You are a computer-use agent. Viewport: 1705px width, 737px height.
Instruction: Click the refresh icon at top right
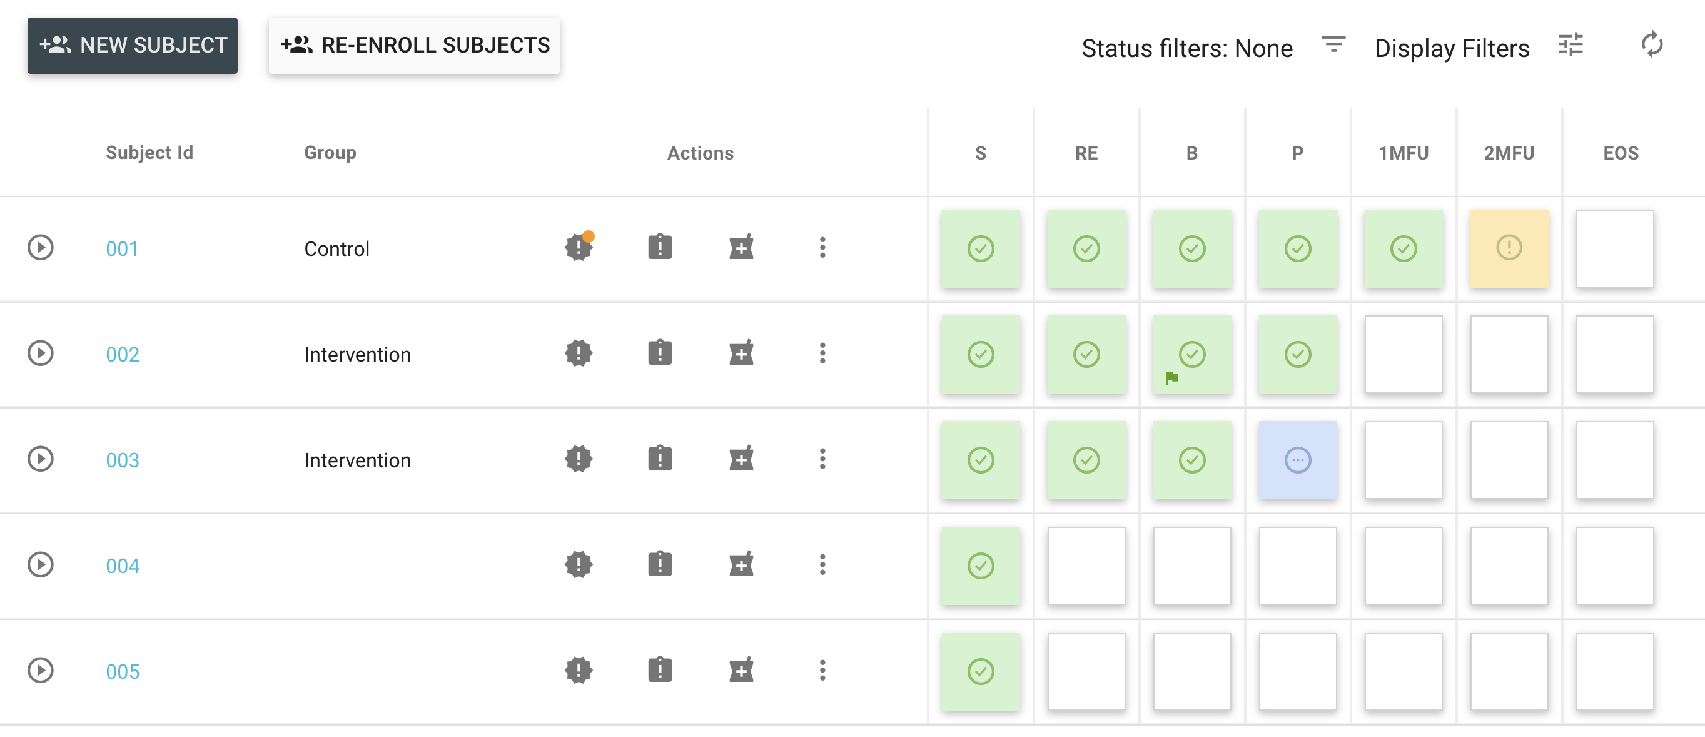(x=1651, y=45)
